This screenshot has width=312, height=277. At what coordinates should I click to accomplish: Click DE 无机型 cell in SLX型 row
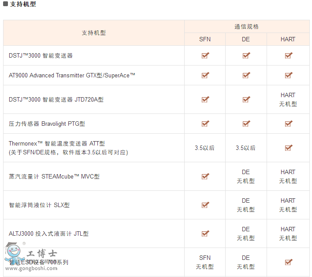pyautogui.click(x=246, y=205)
